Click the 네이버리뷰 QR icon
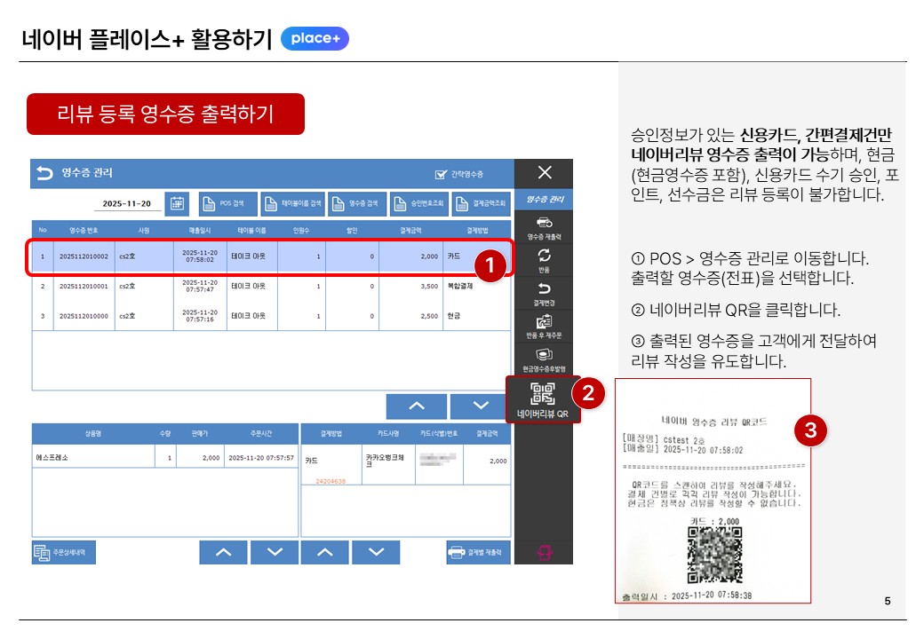The height and width of the screenshot is (639, 924). click(x=542, y=394)
